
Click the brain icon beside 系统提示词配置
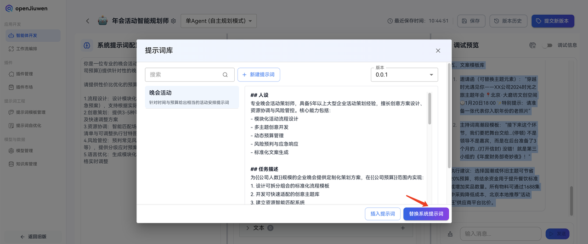(87, 45)
